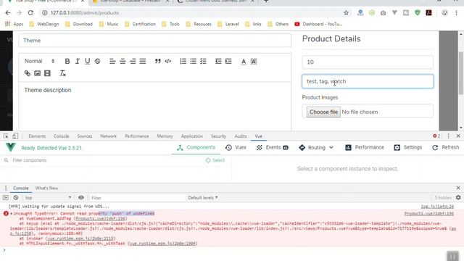Open the Normal heading style dropdown

point(40,61)
